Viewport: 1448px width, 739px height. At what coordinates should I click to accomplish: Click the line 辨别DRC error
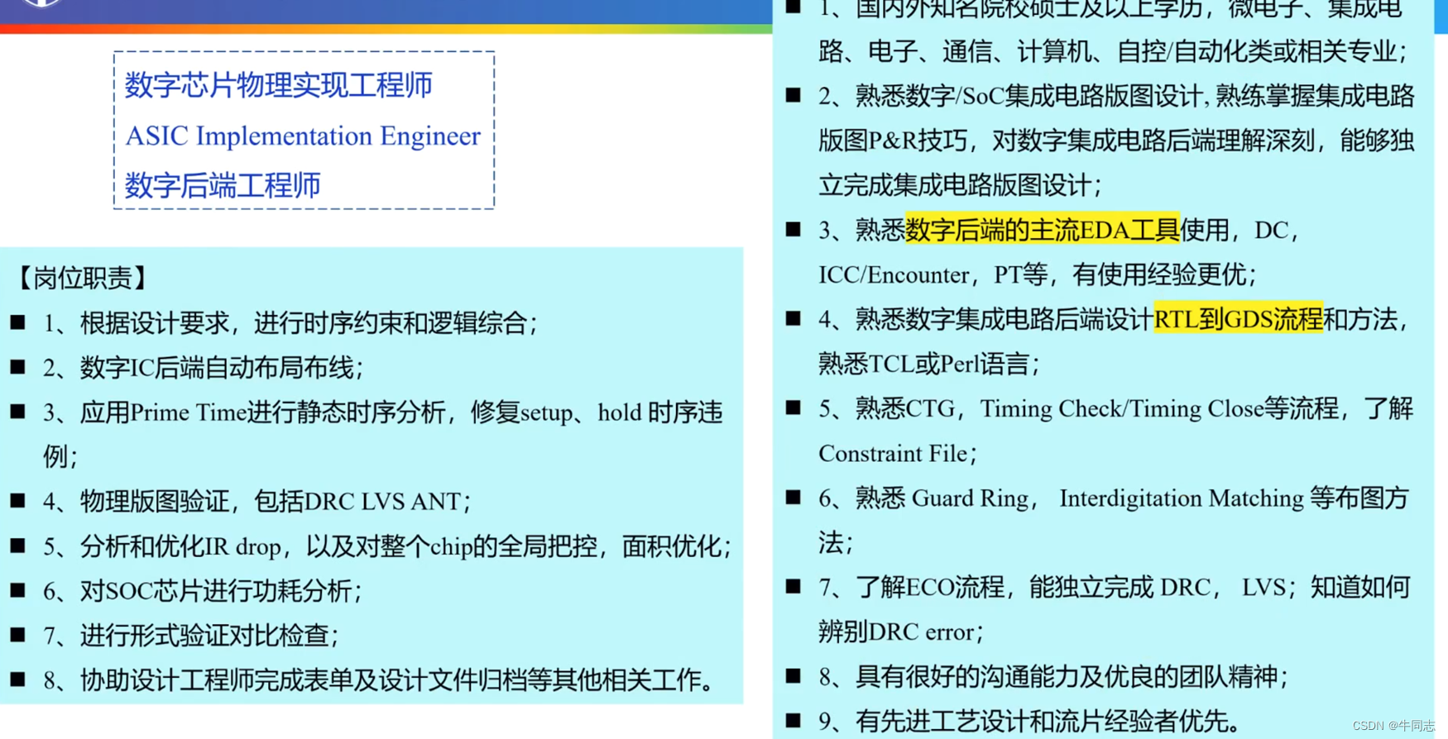(x=901, y=632)
